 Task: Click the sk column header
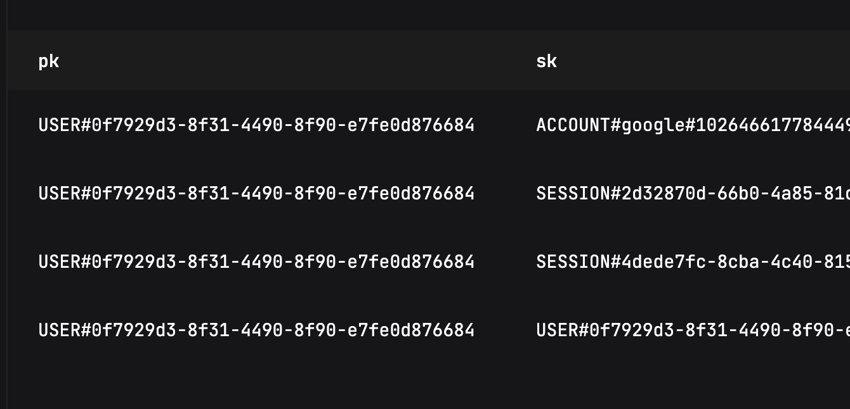coord(547,61)
